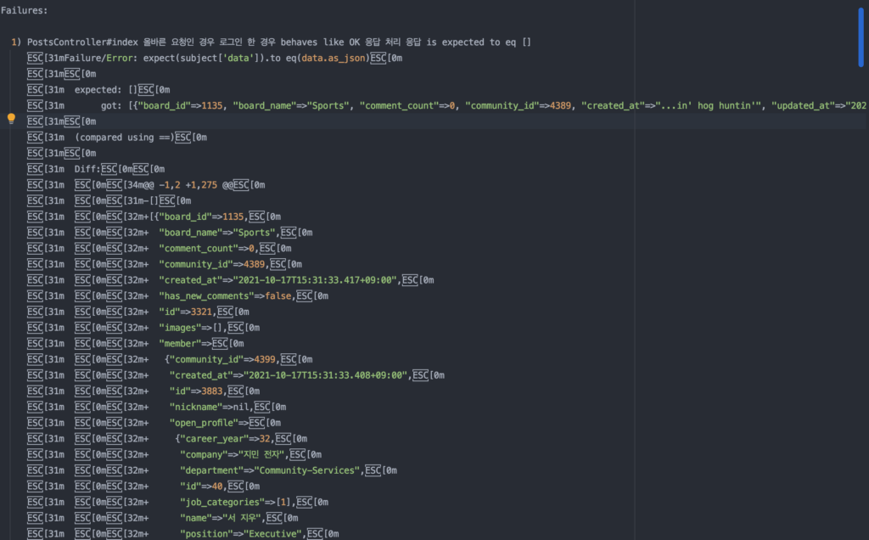
Task: Click the 'Failures:' heading text
Action: 25,10
